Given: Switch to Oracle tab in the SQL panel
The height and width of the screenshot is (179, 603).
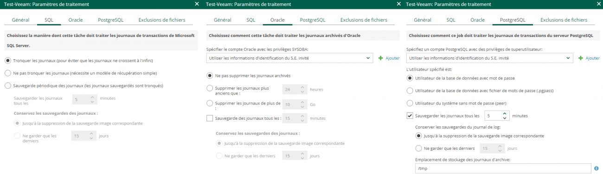Looking at the screenshot, I should pos(76,20).
